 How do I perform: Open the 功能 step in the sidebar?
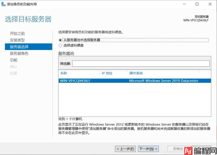point(14,60)
